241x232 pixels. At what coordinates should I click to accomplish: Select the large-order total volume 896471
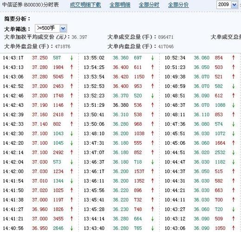pos(166,37)
